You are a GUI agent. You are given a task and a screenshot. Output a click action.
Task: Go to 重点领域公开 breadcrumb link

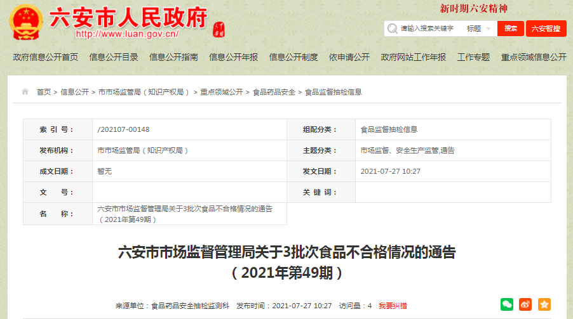pos(222,92)
